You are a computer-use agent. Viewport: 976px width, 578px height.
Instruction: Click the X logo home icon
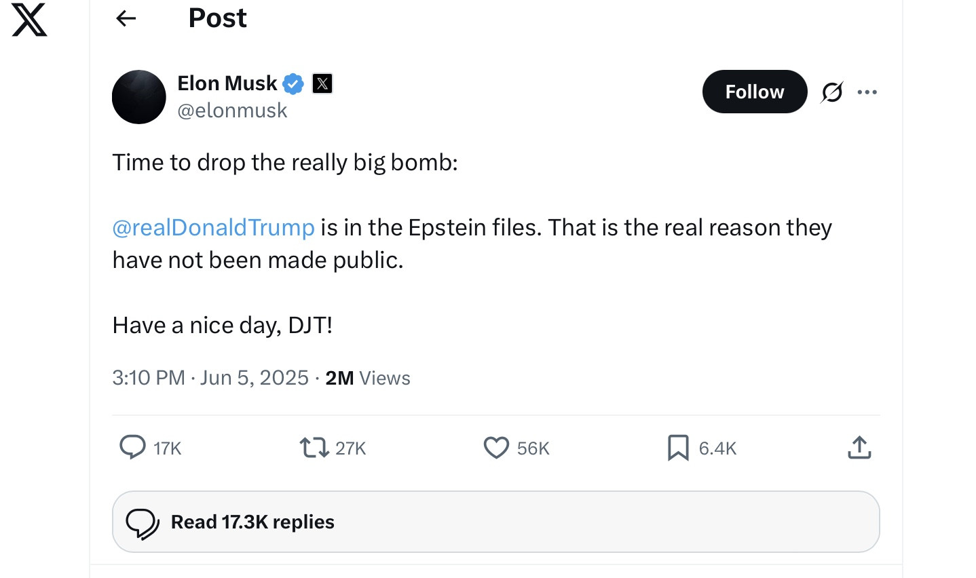(x=30, y=20)
